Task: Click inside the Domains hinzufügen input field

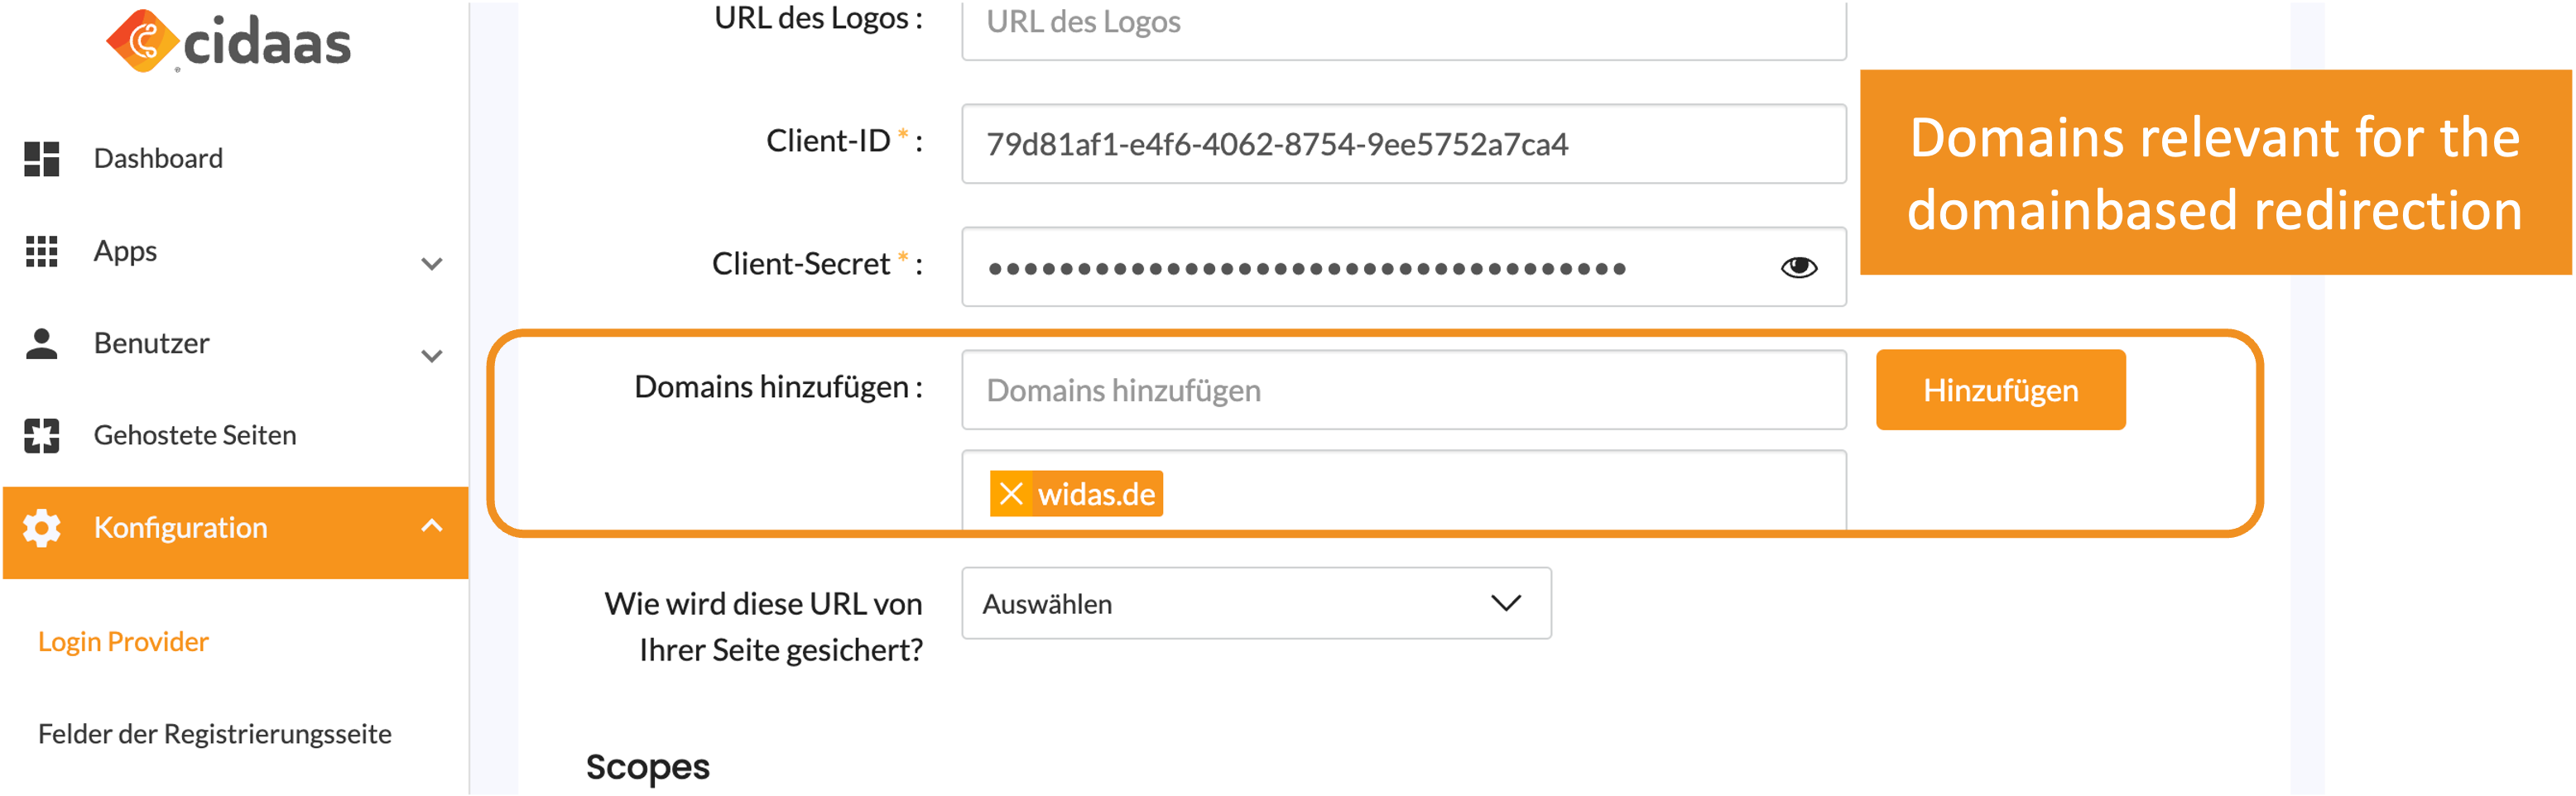Action: pos(1400,390)
